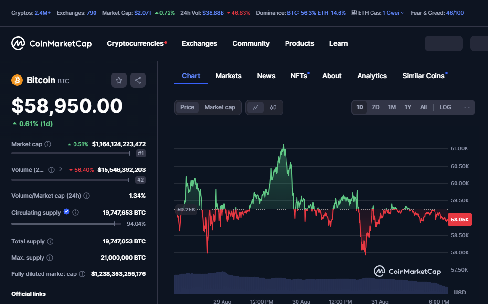Open the Analytics tab

click(x=372, y=76)
